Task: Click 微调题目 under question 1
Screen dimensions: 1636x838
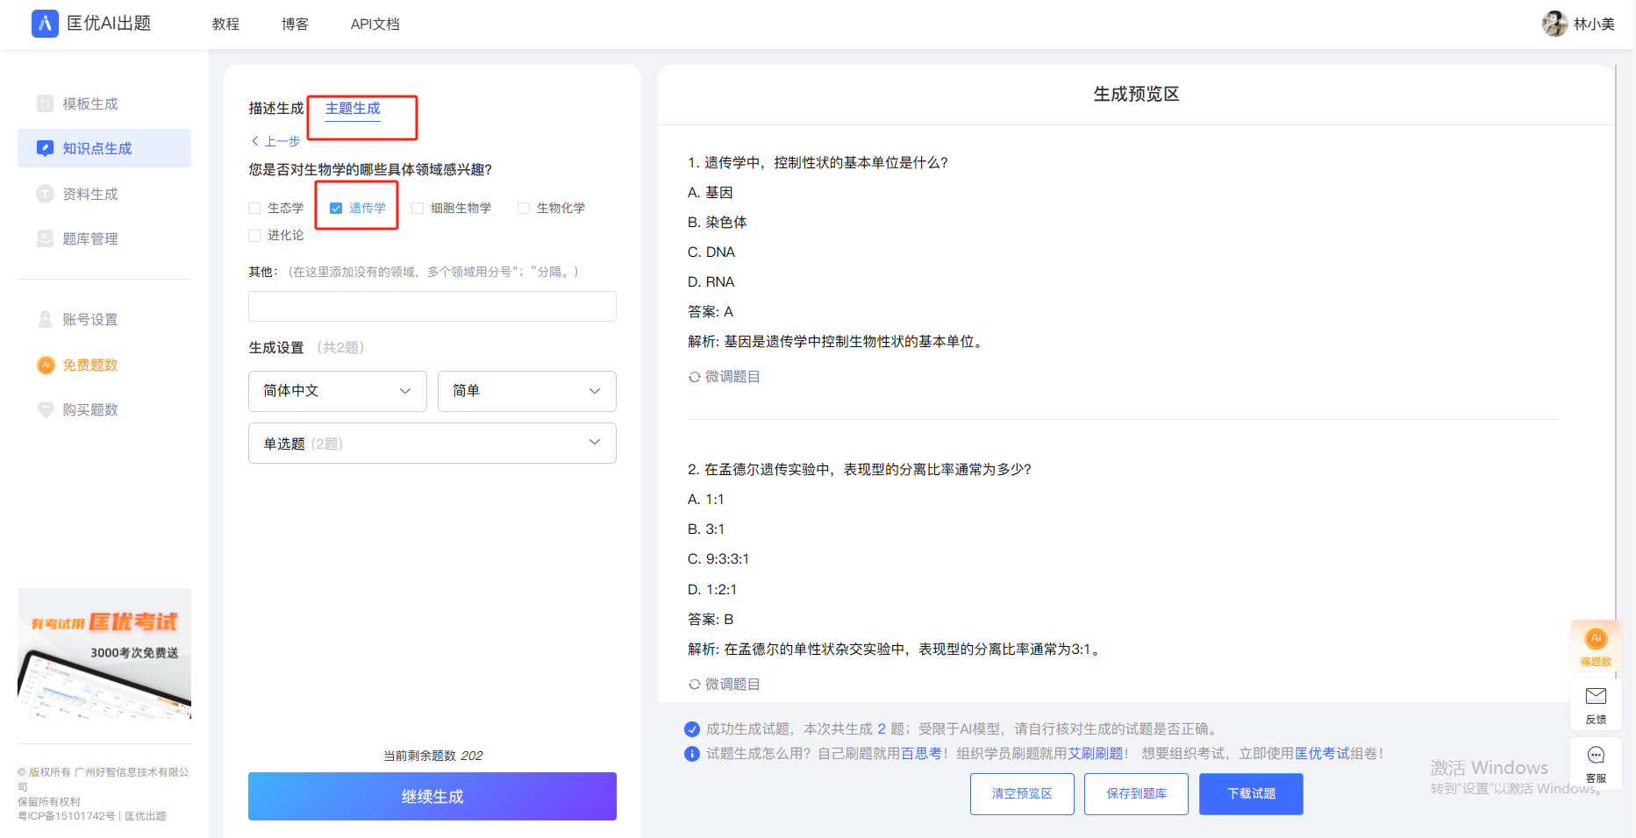Action: click(x=732, y=377)
